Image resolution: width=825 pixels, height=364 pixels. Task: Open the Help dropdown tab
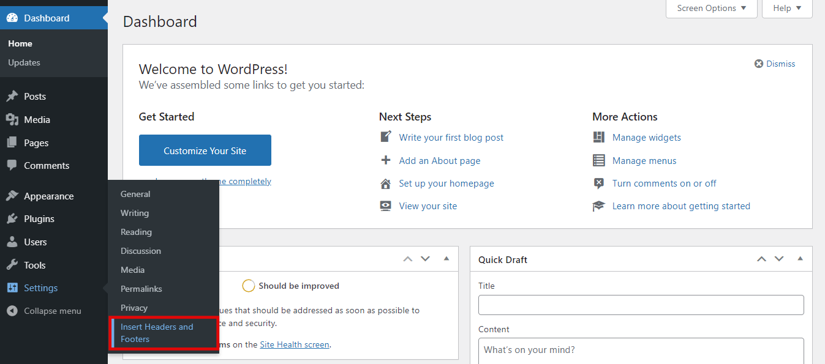pos(786,9)
